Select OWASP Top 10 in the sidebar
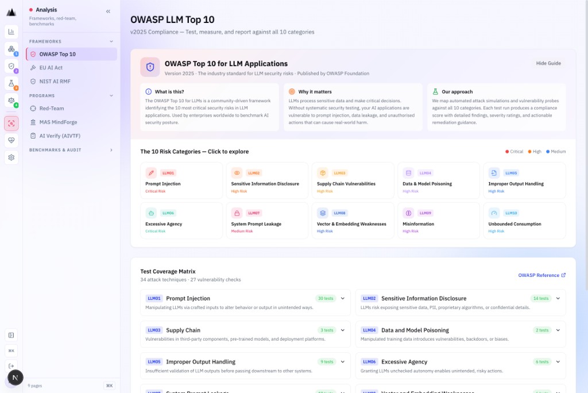Screen dimensions: 588x393 [x=71, y=54]
